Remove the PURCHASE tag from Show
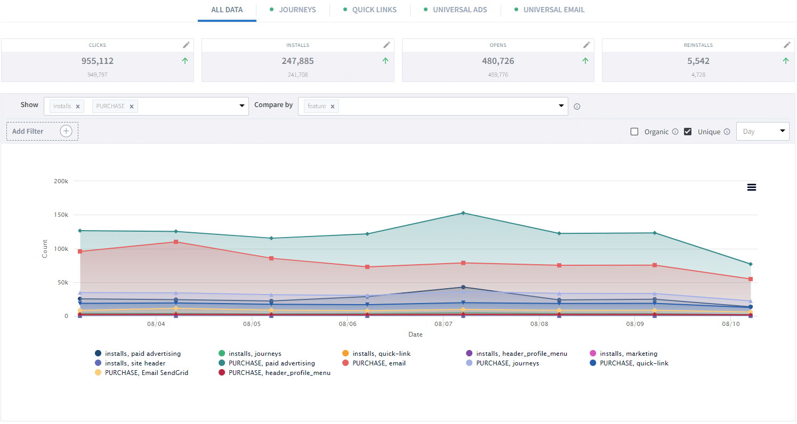This screenshot has width=797, height=424. point(131,106)
